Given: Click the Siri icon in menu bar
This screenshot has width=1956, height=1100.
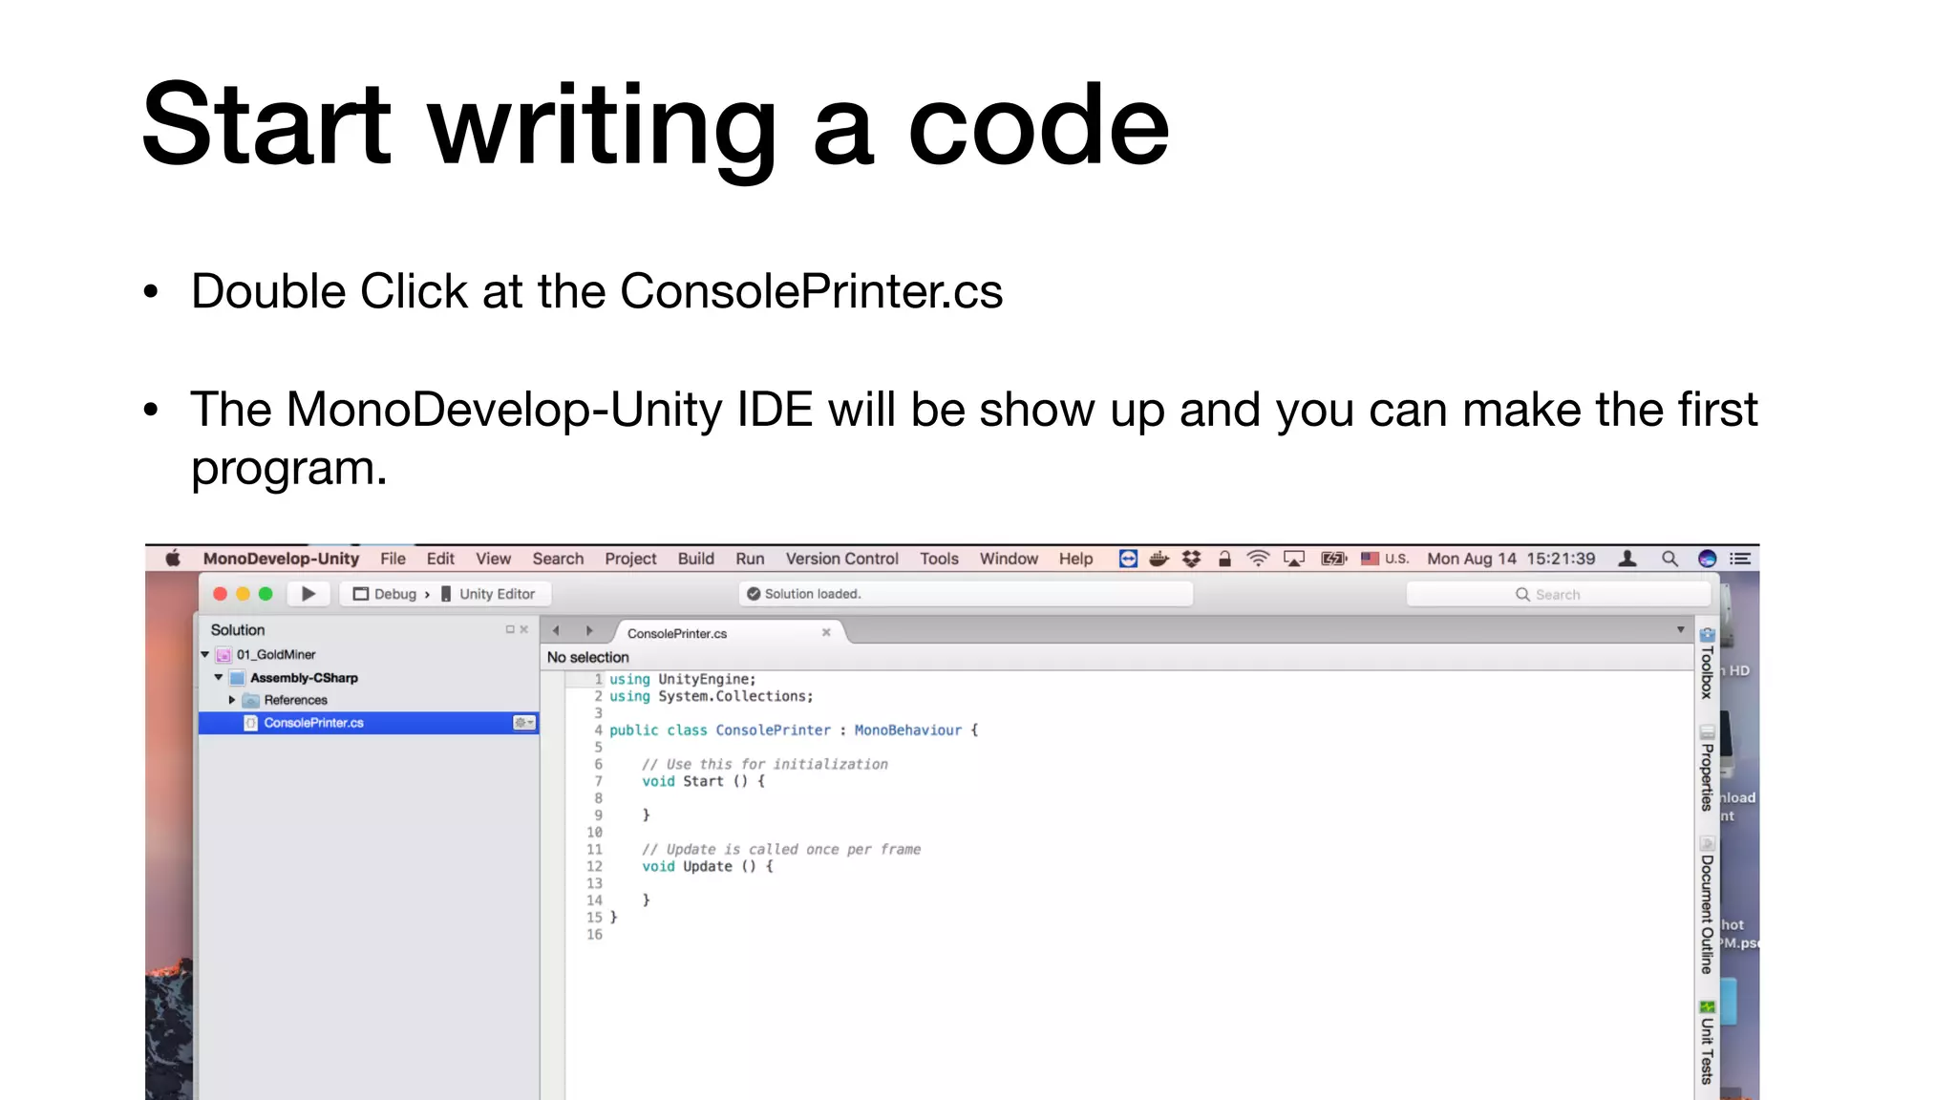Looking at the screenshot, I should tap(1708, 559).
